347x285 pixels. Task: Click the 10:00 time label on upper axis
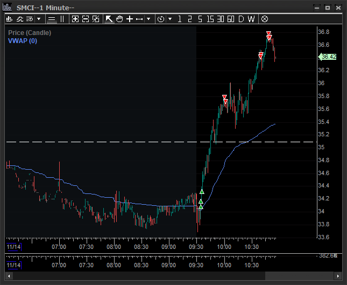point(224,247)
